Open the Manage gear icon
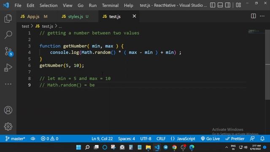 8,127
